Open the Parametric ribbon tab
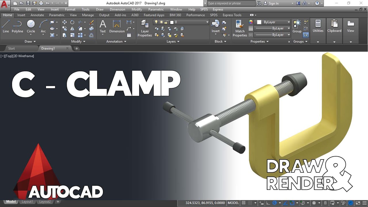This screenshot has width=368, height=207. [57, 15]
